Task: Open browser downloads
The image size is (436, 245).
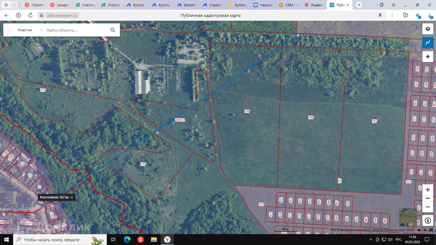Action: click(430, 16)
